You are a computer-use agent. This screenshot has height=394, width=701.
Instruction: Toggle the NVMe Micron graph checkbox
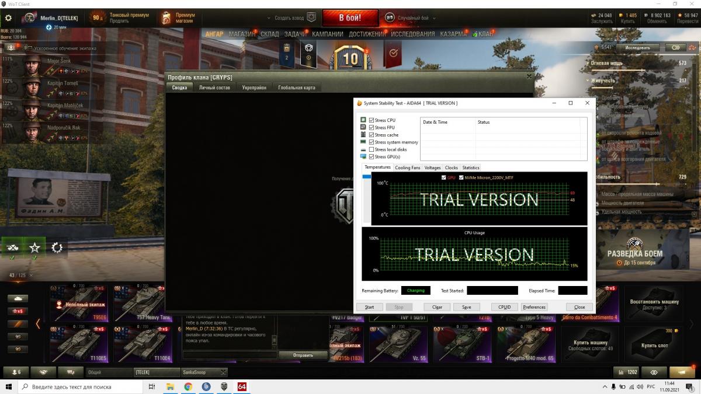click(x=462, y=177)
